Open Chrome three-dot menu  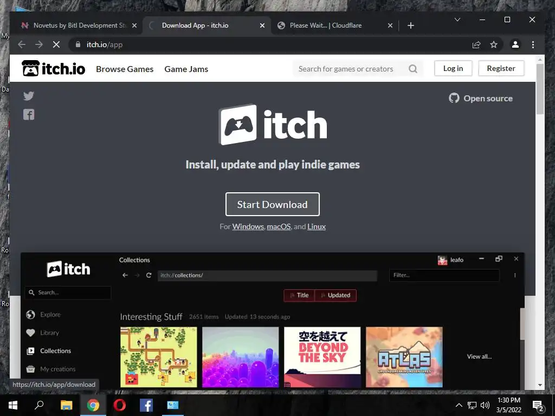[533, 44]
